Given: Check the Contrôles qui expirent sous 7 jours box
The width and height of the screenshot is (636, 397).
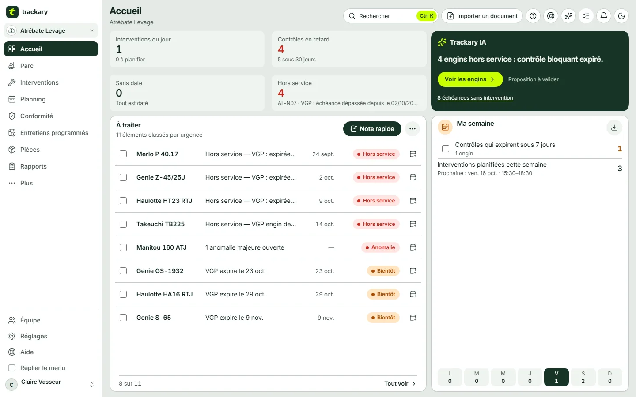Looking at the screenshot, I should pos(446,149).
